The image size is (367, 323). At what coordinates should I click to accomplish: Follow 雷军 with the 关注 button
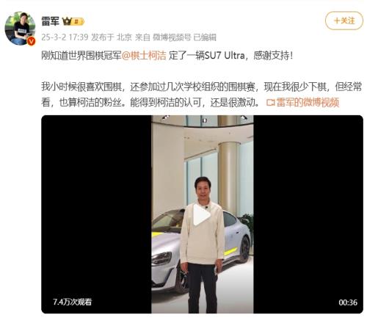344,21
